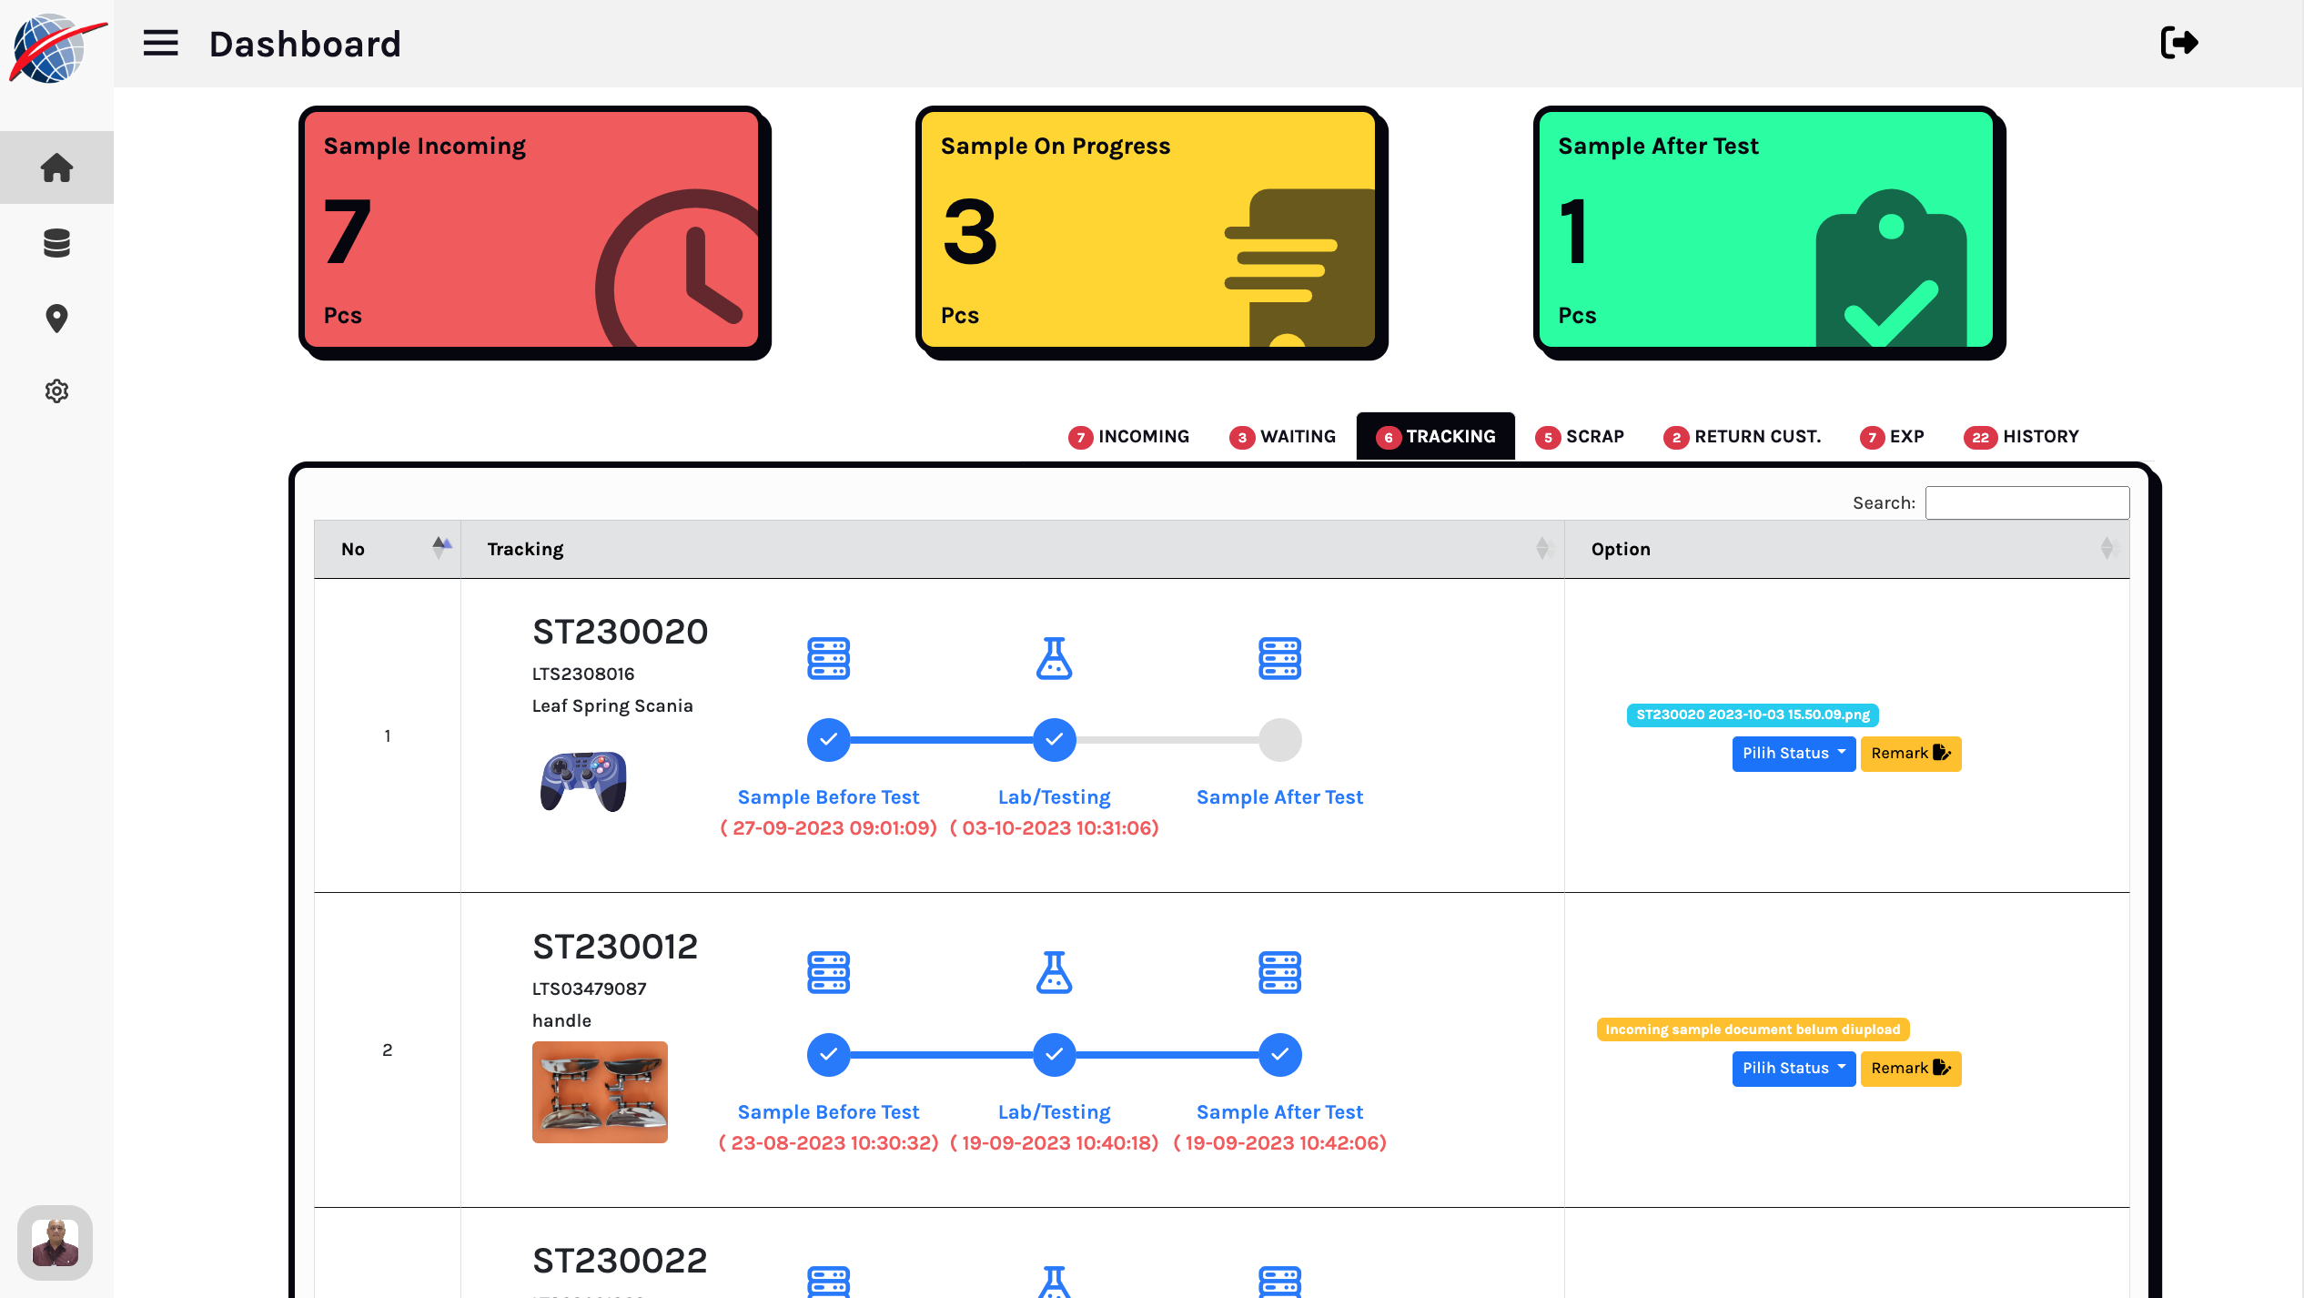
Task: Focus the Search input field
Action: click(x=2026, y=502)
